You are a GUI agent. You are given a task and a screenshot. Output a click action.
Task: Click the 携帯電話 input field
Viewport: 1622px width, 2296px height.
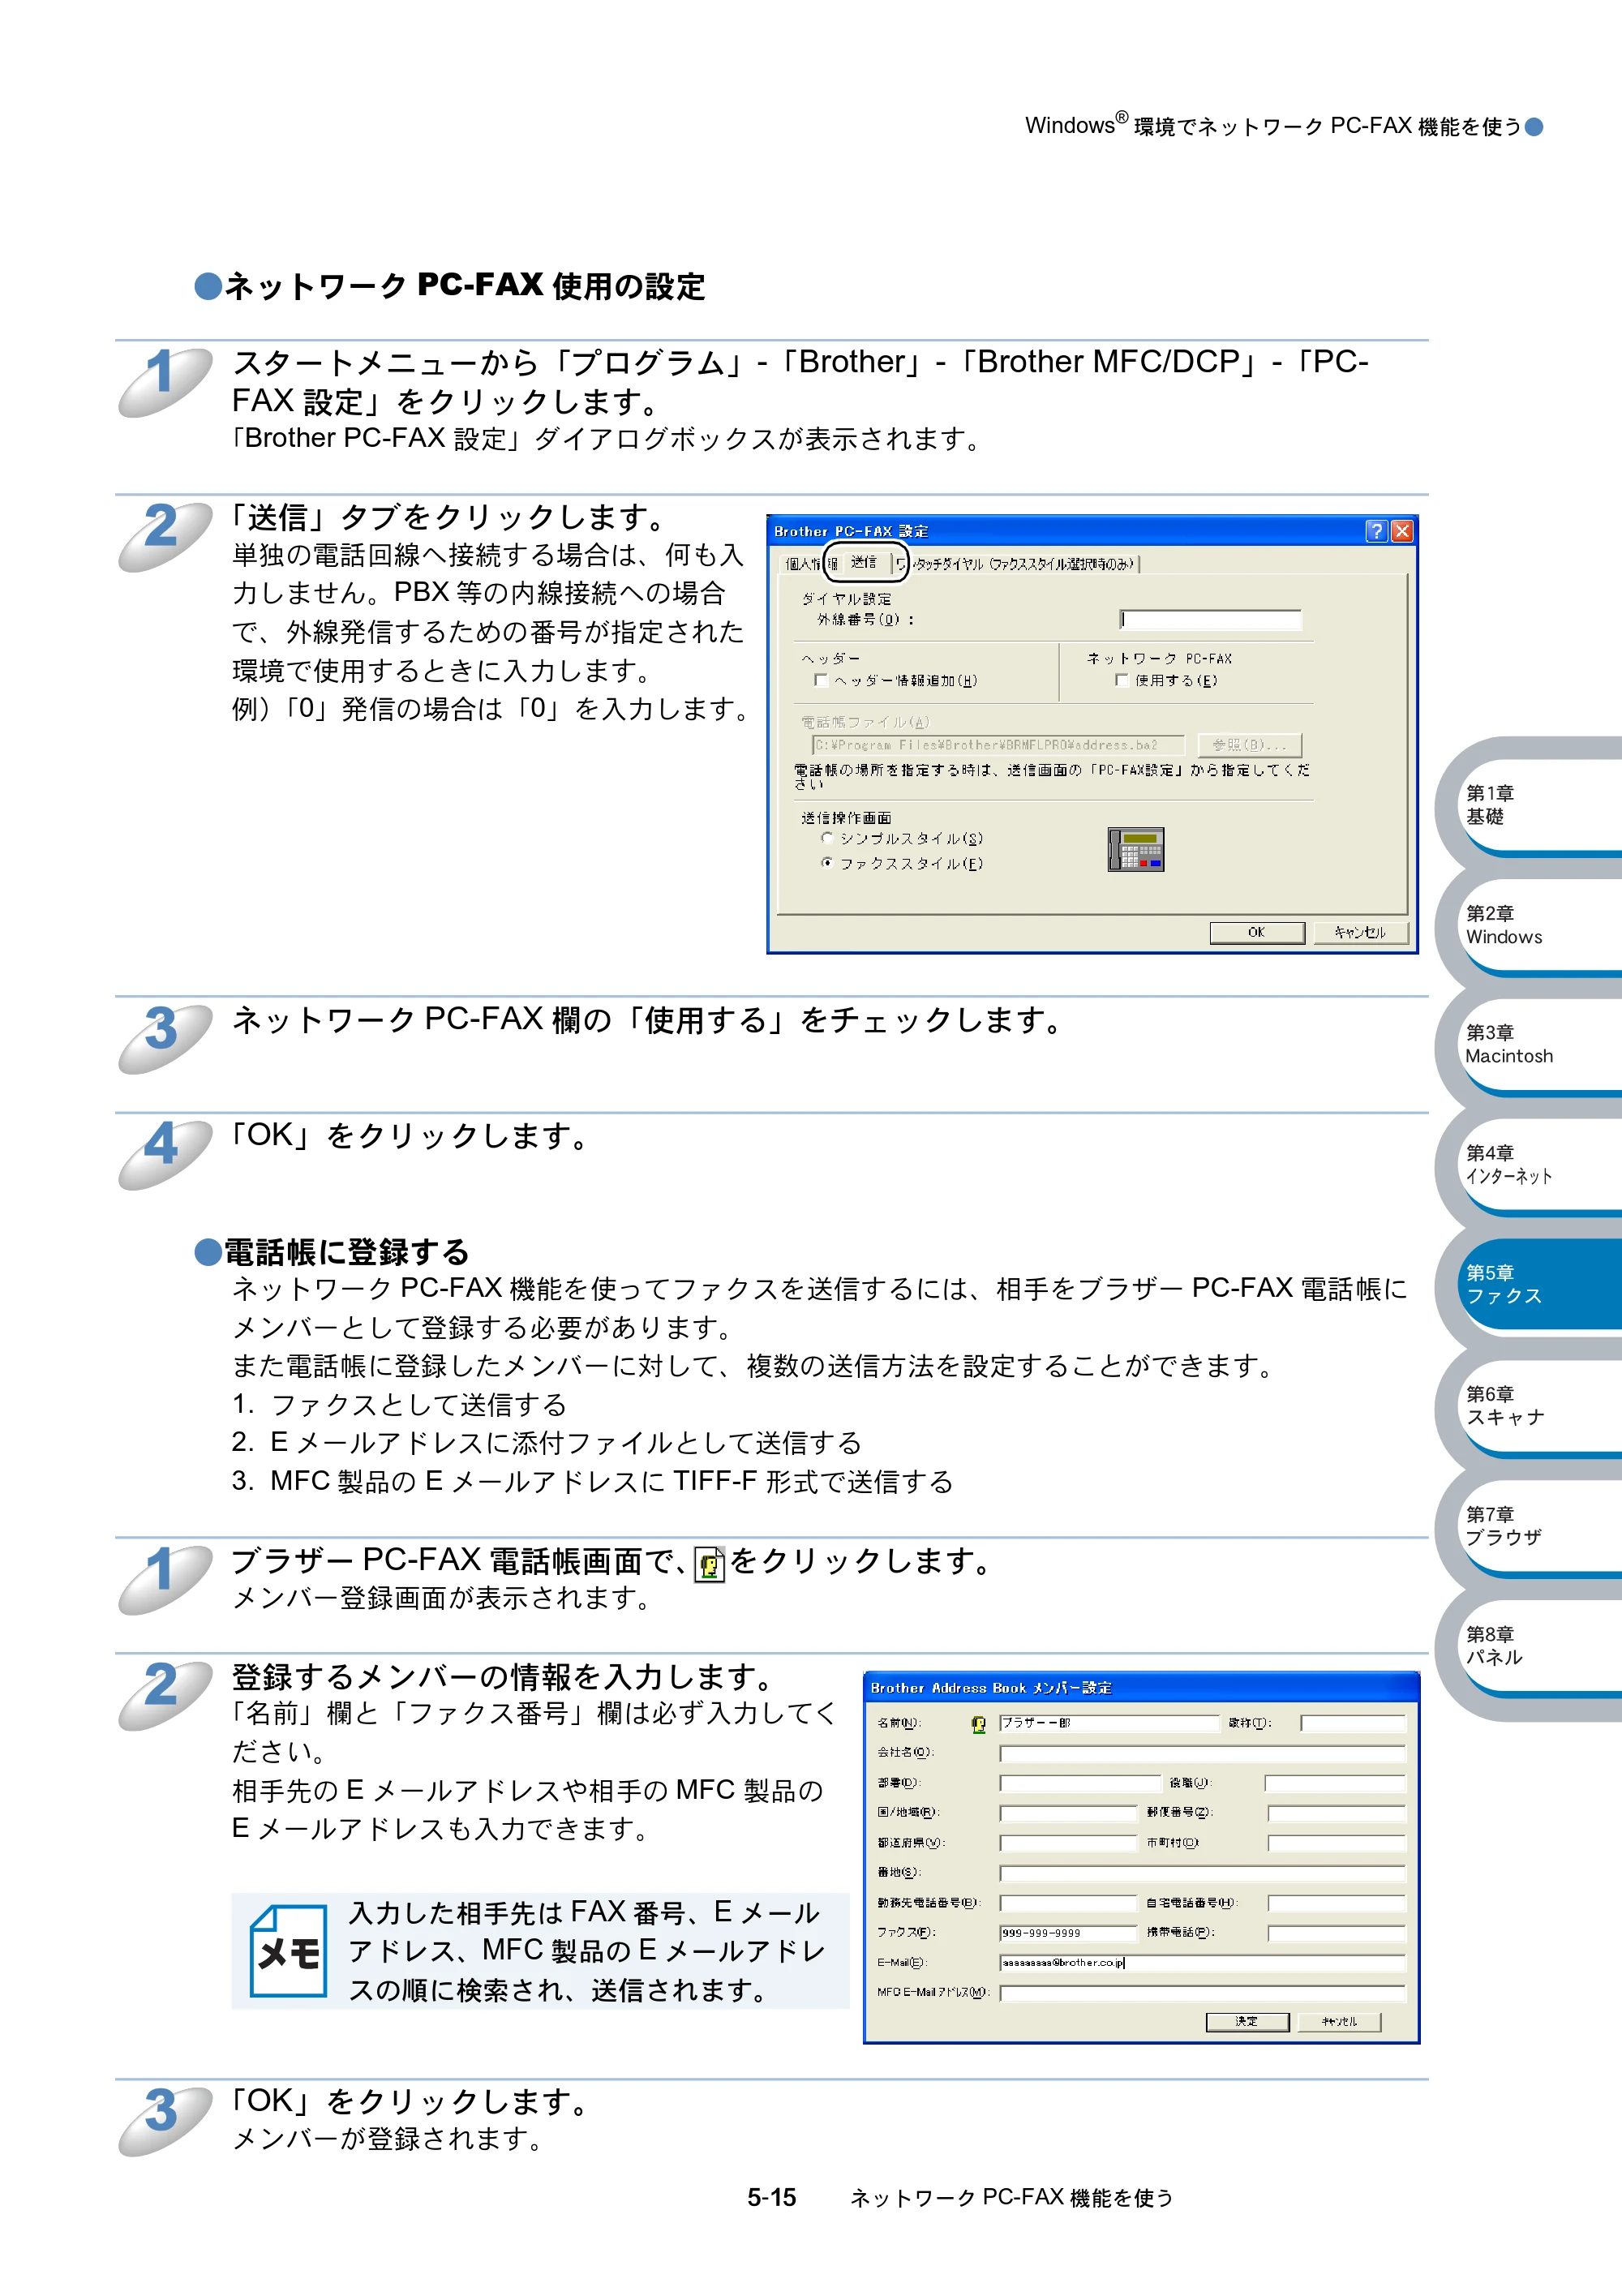point(1337,1933)
